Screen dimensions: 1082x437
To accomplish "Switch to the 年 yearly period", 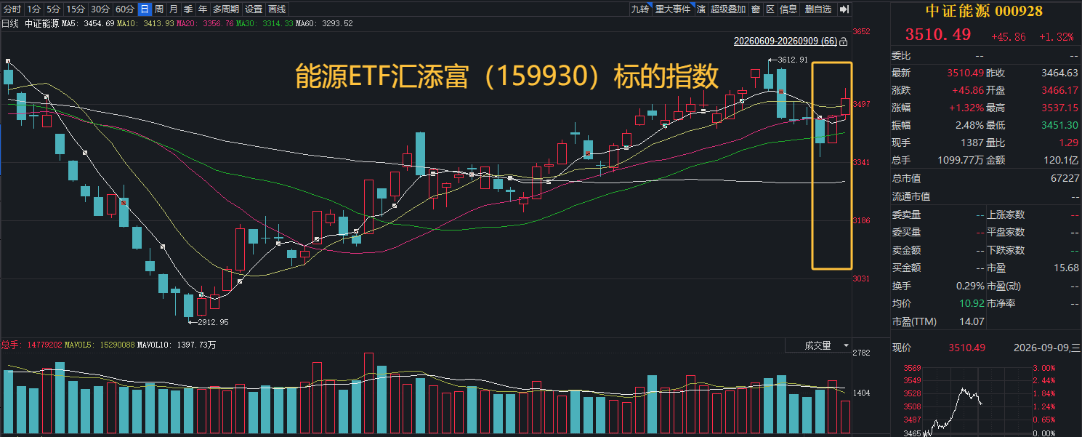I will (x=202, y=9).
